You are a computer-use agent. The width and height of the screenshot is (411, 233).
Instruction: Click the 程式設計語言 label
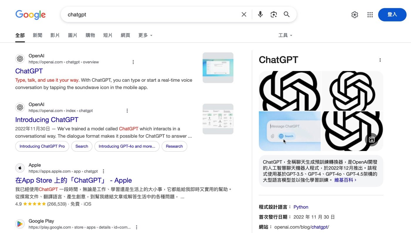pyautogui.click(x=275, y=207)
